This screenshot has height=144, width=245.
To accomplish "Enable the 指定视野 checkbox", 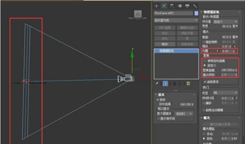I will click(204, 42).
